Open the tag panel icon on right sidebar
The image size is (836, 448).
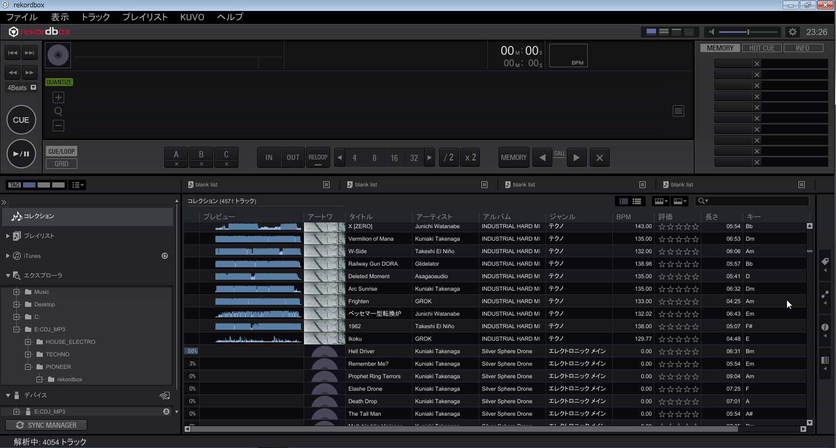pyautogui.click(x=825, y=262)
